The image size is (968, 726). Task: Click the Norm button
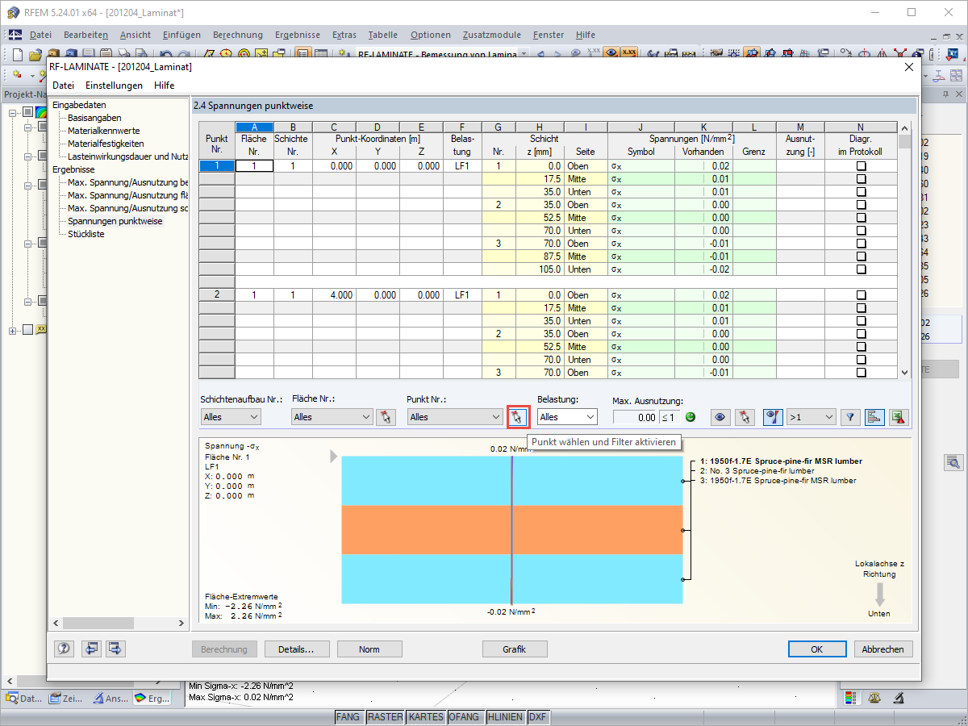[369, 649]
